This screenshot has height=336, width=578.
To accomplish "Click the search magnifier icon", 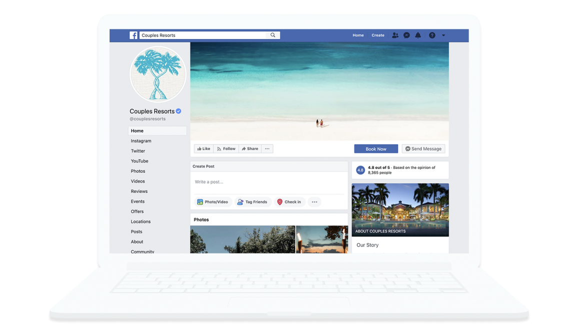I will tap(273, 35).
